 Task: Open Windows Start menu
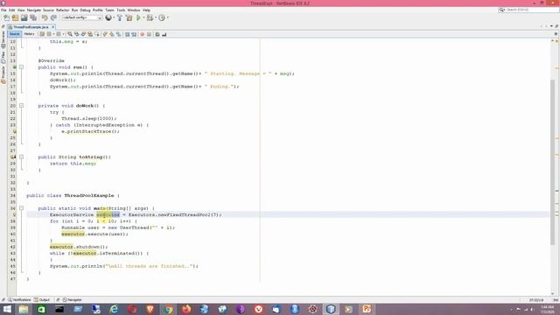coord(7,309)
